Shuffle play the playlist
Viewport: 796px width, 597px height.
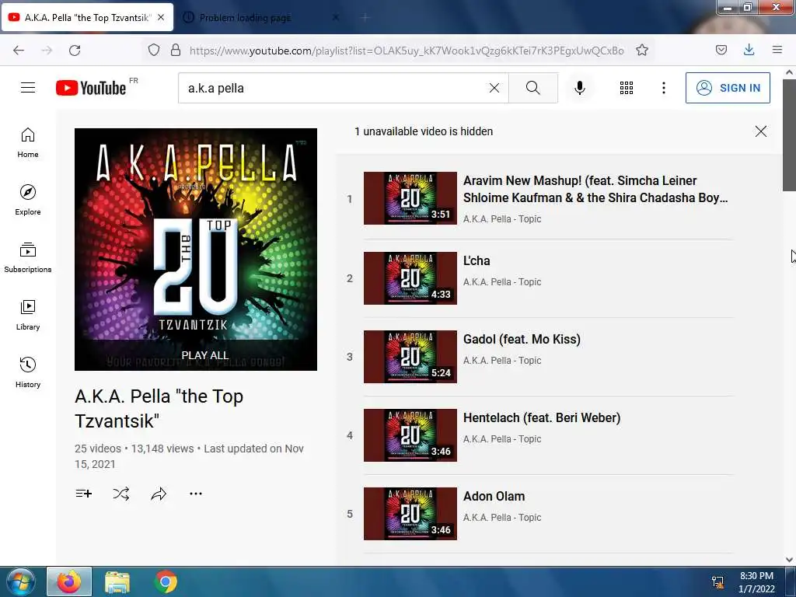(x=121, y=494)
